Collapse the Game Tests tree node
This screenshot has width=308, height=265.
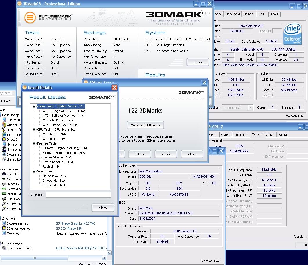[34, 106]
